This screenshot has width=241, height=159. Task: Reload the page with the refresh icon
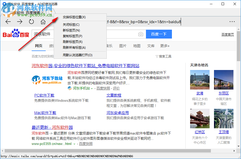coord(31,22)
